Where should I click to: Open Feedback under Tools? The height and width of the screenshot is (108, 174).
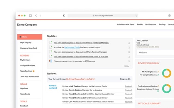24,106
